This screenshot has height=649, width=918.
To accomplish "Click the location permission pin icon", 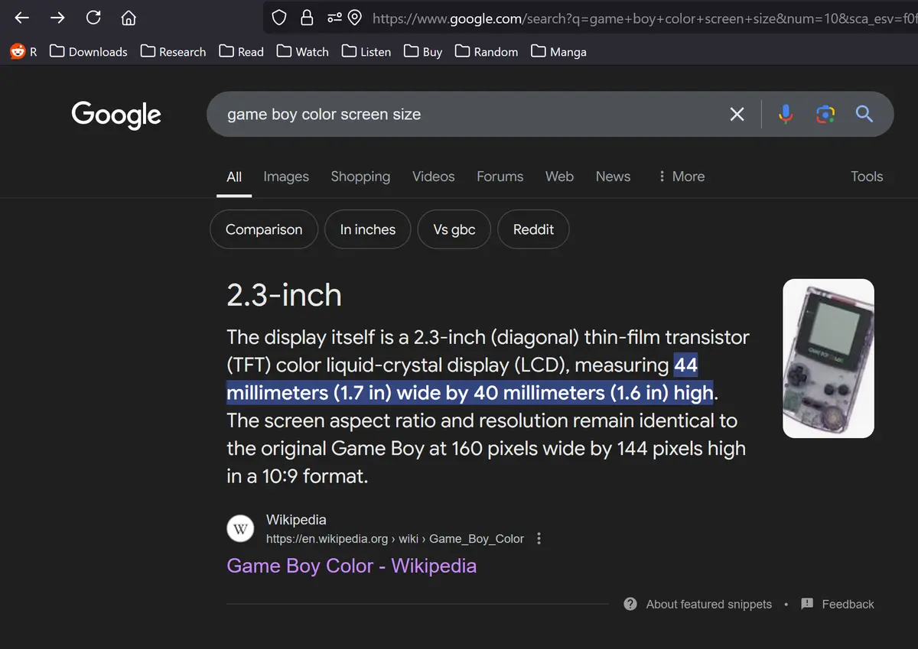I will (x=355, y=18).
